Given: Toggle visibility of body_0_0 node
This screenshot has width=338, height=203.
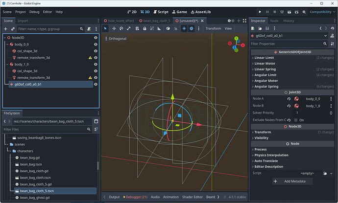Looking at the screenshot, I should [x=96, y=44].
